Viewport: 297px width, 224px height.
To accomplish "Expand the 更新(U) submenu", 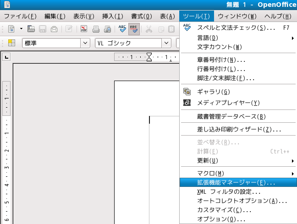I will [x=238, y=161].
